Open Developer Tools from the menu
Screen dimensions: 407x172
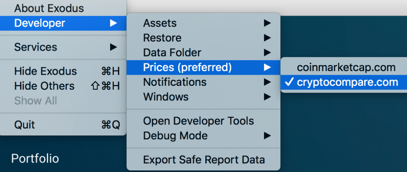click(198, 121)
